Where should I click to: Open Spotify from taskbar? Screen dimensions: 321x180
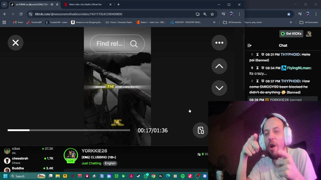pyautogui.click(x=183, y=176)
